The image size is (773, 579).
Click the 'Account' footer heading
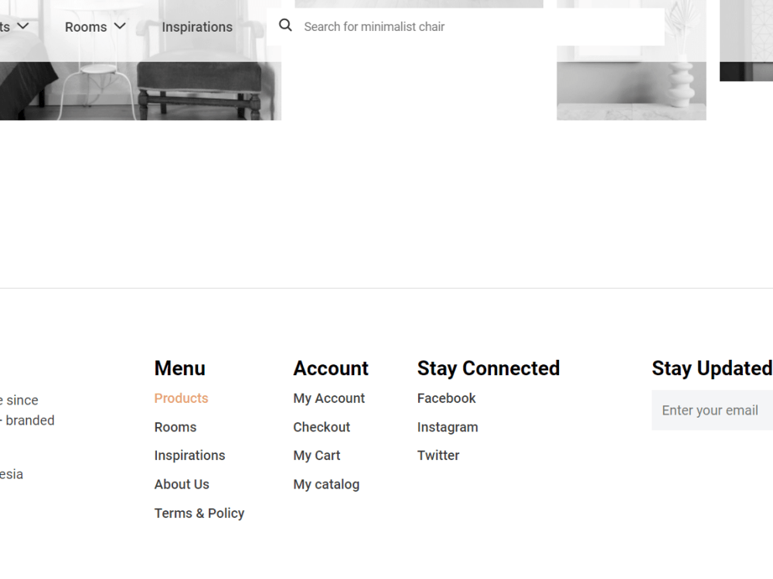click(331, 368)
